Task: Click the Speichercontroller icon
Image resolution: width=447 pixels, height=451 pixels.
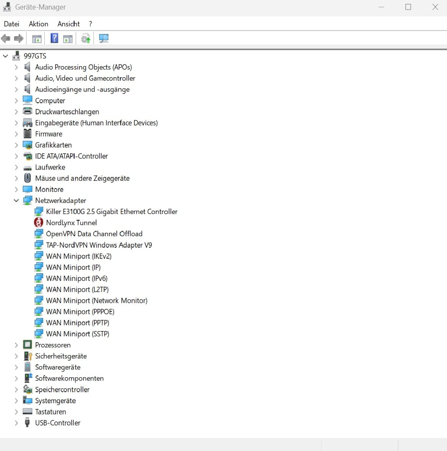Action: (x=28, y=389)
